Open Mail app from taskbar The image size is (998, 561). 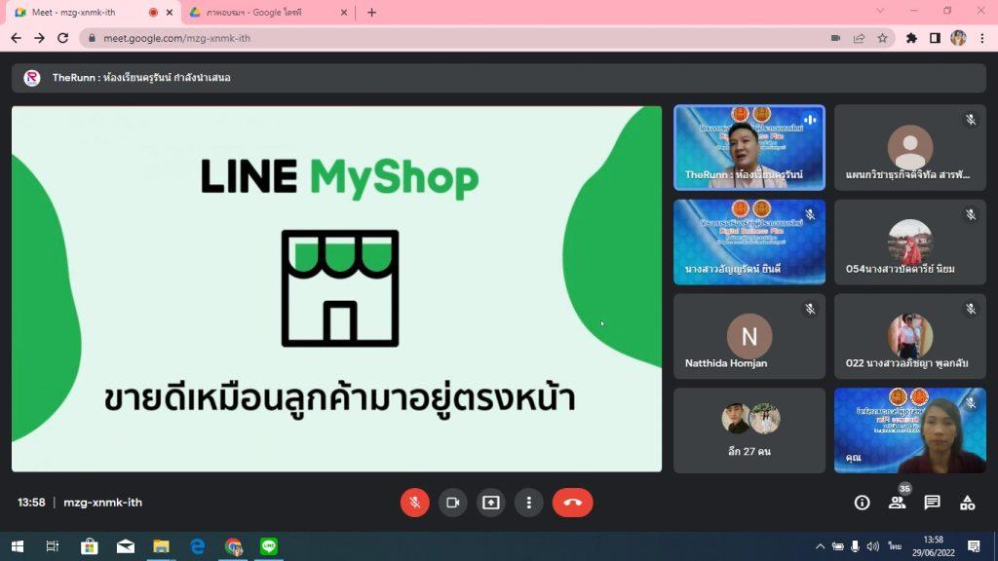[x=126, y=546]
